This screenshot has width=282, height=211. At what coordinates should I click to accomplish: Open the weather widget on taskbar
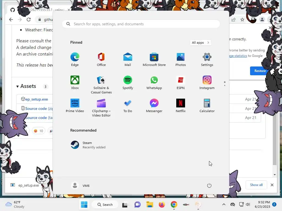tap(15, 204)
